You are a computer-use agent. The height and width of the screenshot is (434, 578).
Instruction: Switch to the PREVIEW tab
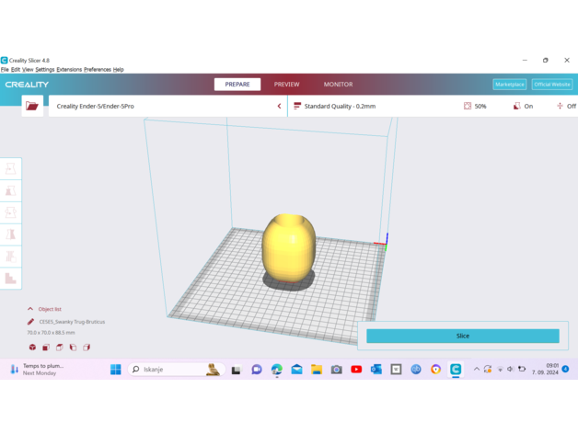point(286,84)
